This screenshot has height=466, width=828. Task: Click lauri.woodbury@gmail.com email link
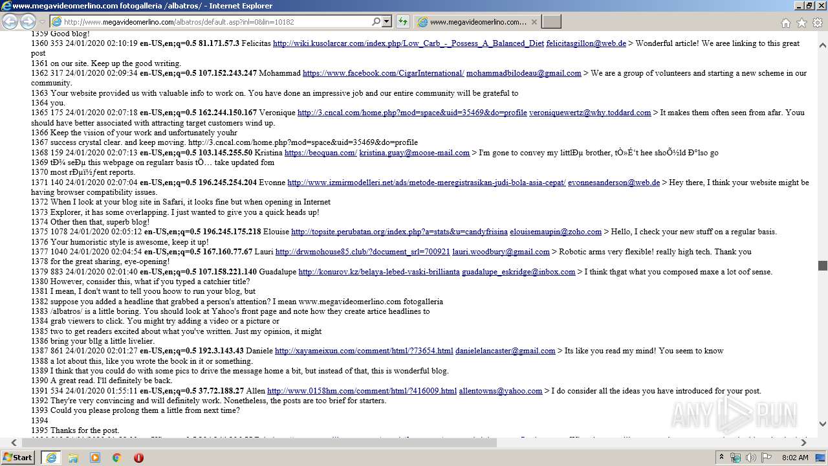click(x=501, y=252)
